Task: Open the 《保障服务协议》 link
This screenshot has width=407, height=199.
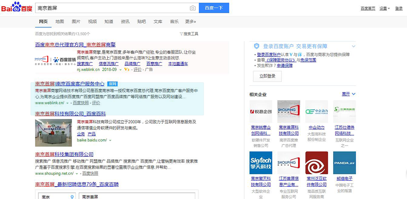Action: pos(280,60)
